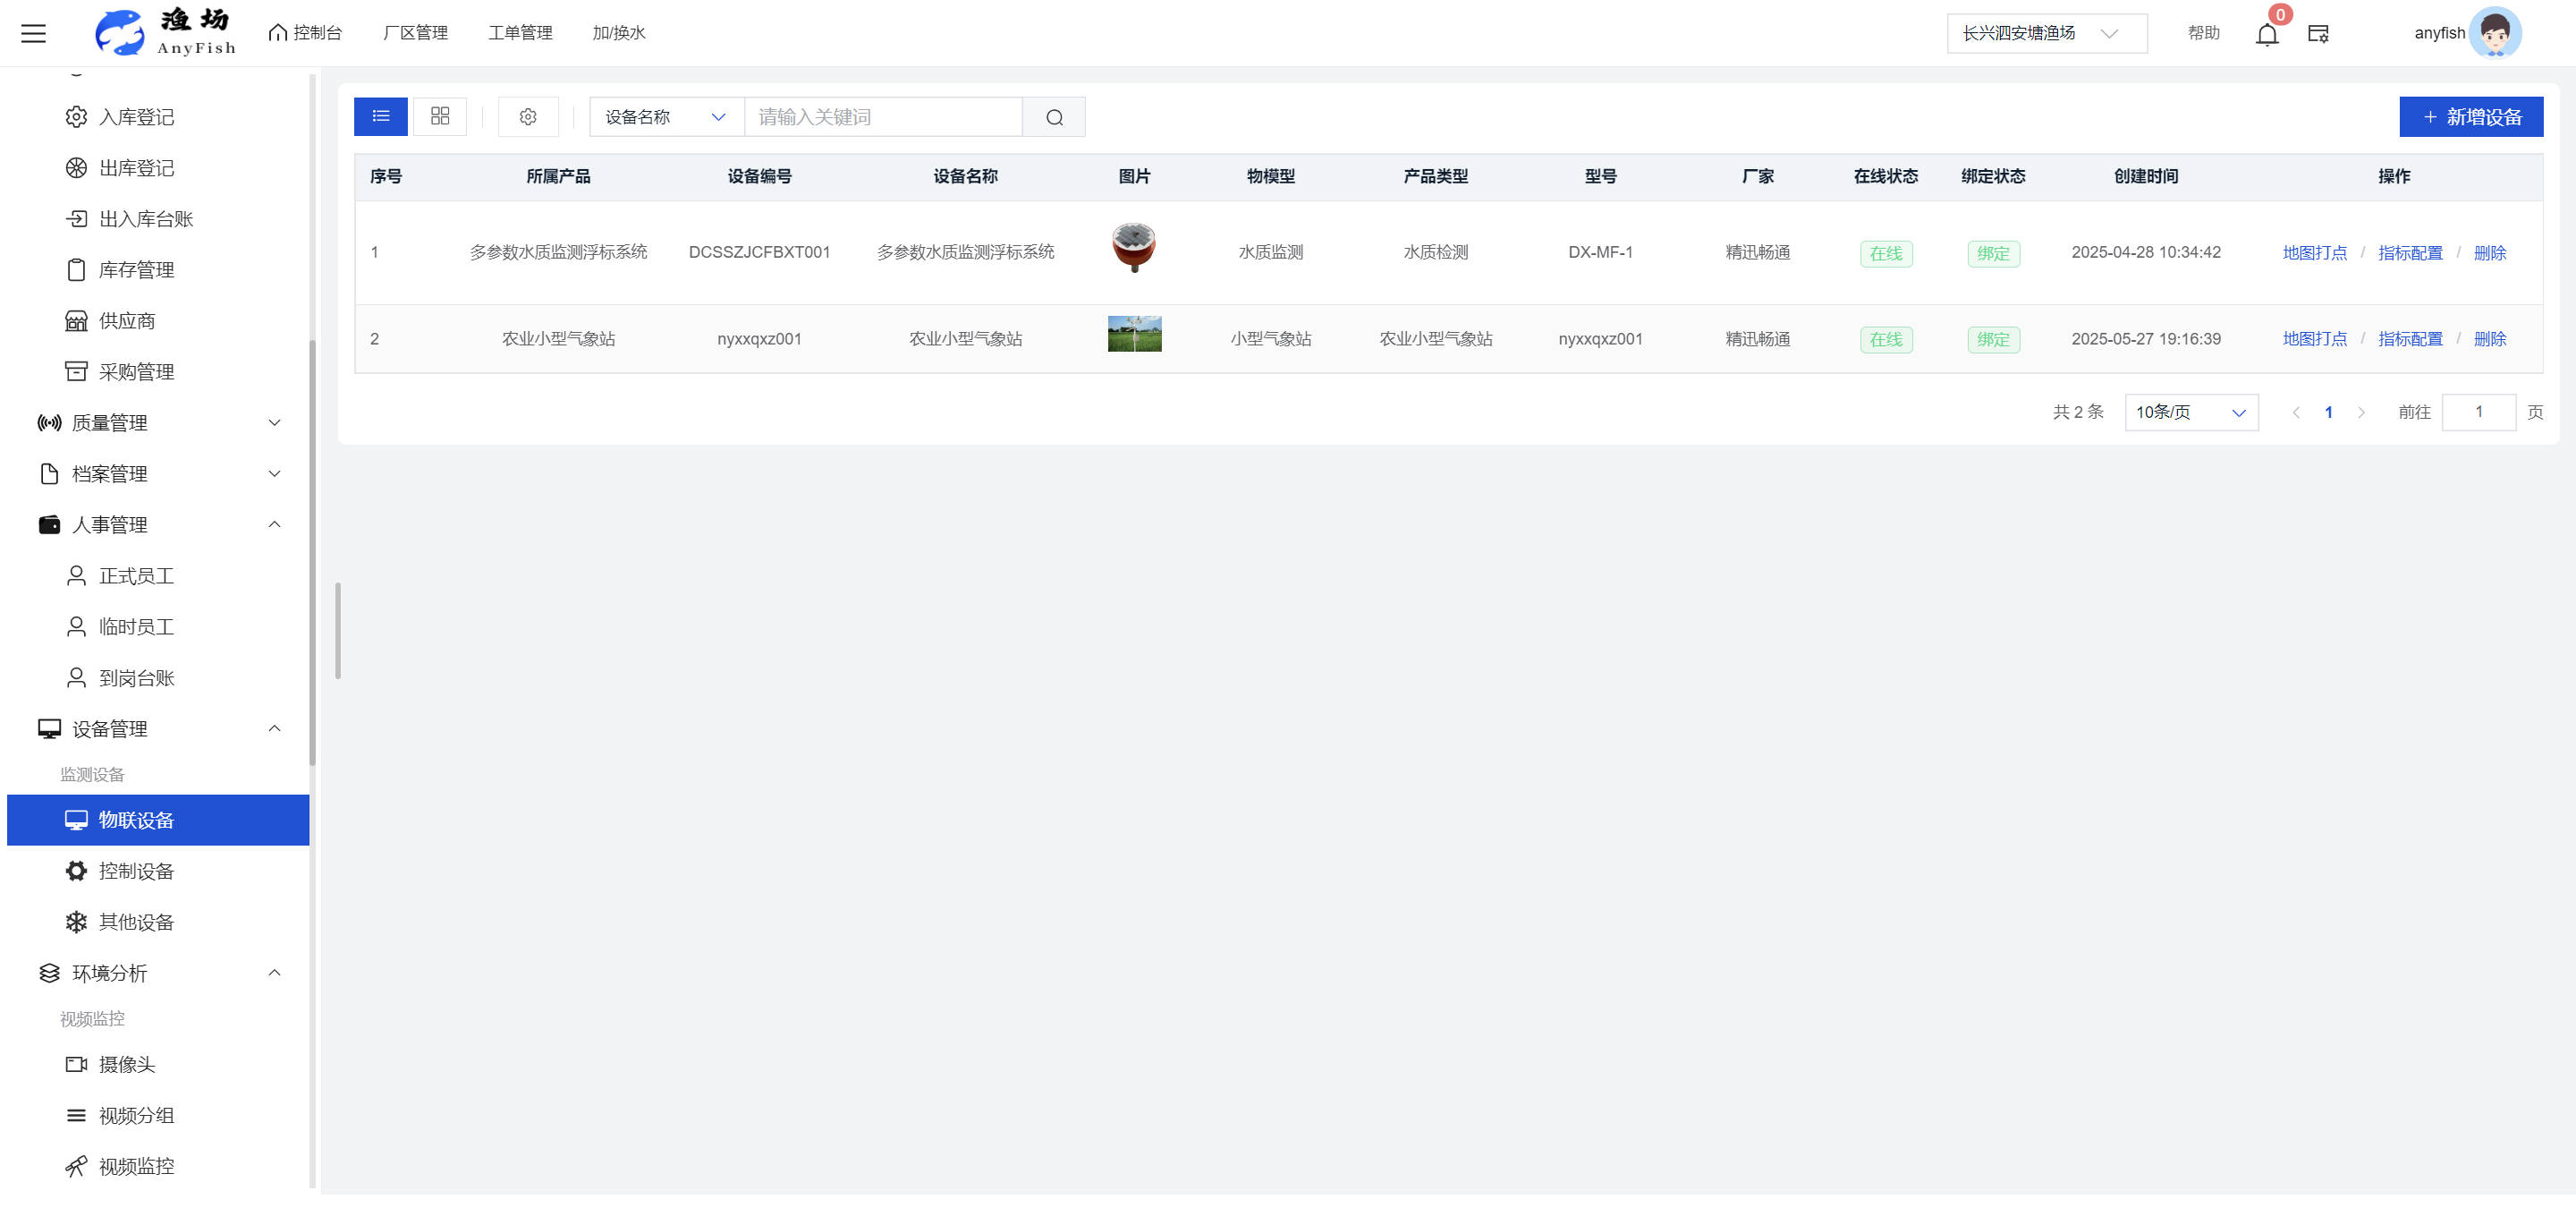Open the window icon beside the bell
Screen dimensions: 2576x1208
coord(2318,34)
